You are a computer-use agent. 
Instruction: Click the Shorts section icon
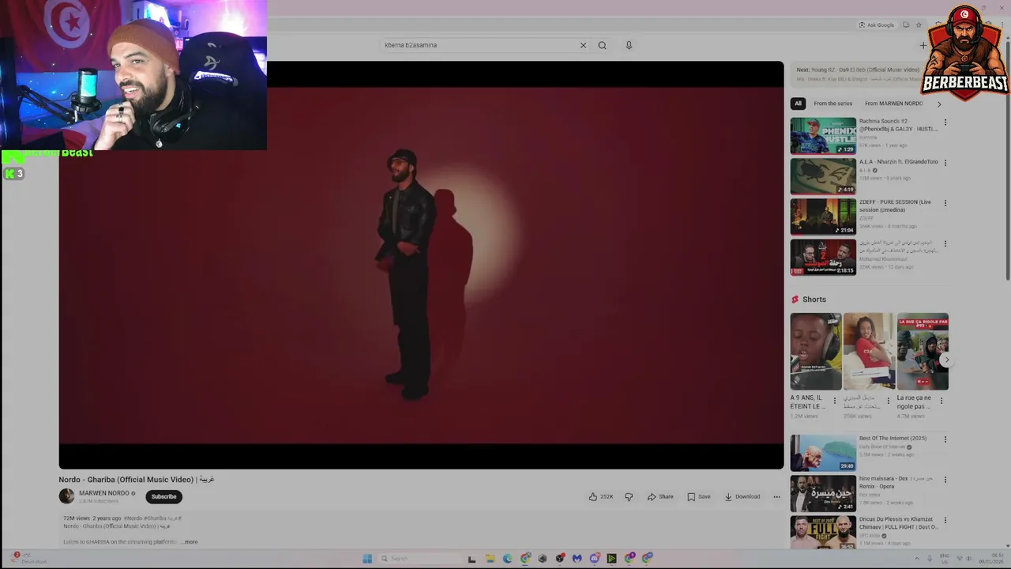click(795, 300)
